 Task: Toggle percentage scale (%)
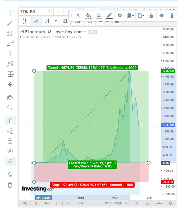pyautogui.click(x=136, y=203)
